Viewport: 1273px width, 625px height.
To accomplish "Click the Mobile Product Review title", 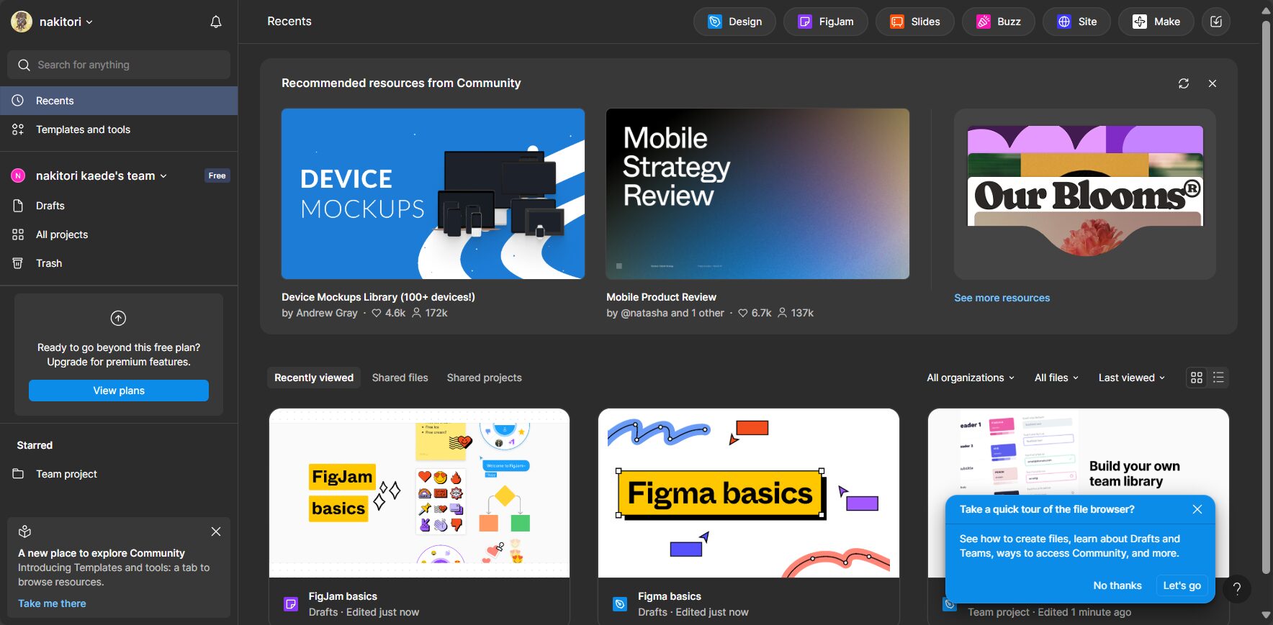I will [661, 297].
